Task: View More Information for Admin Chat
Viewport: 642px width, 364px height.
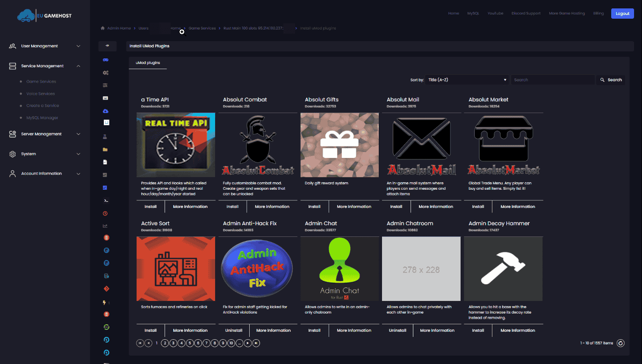Action: 354,330
